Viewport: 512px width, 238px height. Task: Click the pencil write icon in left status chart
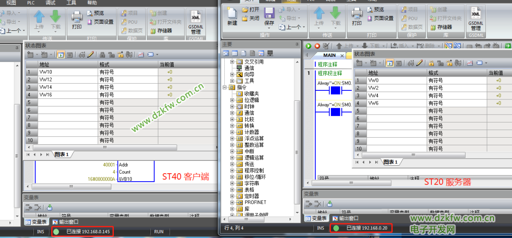[90, 55]
